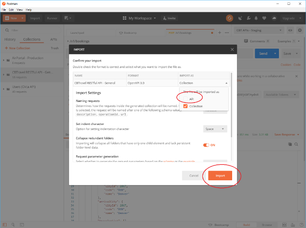Open the new window icon dropdown
This screenshot has width=306, height=228.
point(68,18)
